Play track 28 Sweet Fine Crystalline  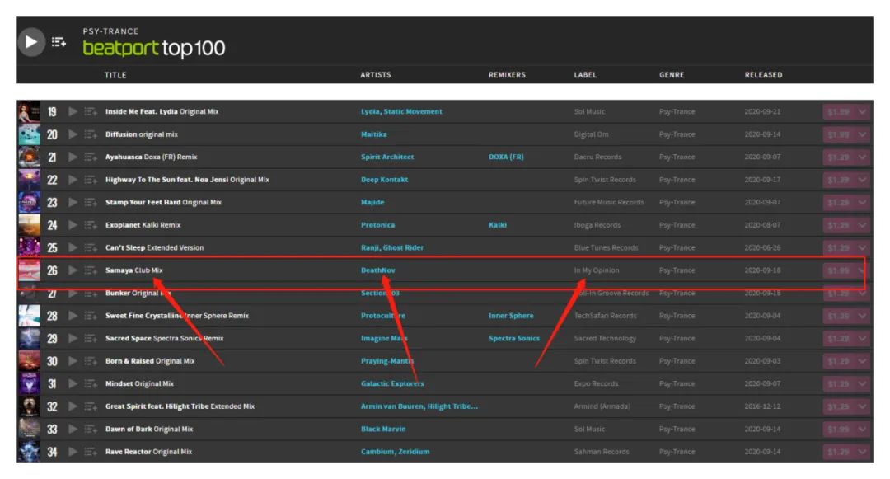pyautogui.click(x=73, y=316)
